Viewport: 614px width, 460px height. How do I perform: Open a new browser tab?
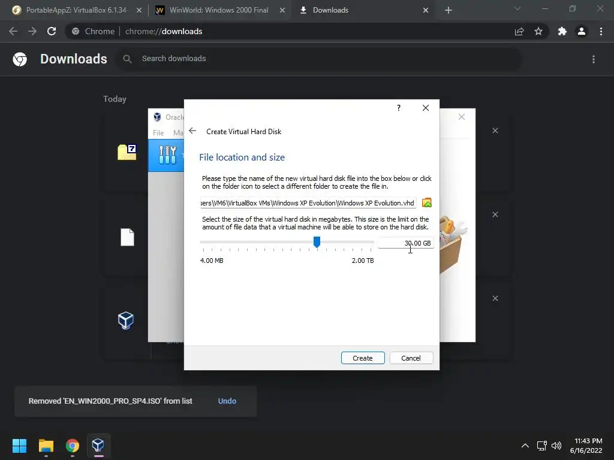449,10
